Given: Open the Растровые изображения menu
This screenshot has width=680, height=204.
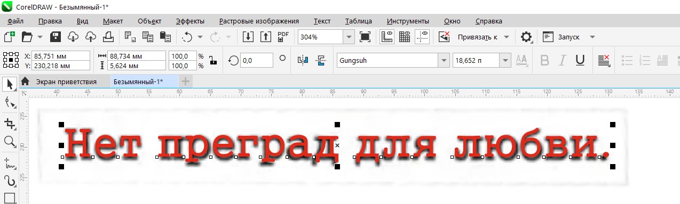Looking at the screenshot, I should pos(259,21).
